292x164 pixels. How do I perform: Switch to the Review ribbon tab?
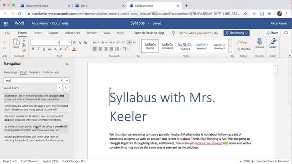click(92, 33)
